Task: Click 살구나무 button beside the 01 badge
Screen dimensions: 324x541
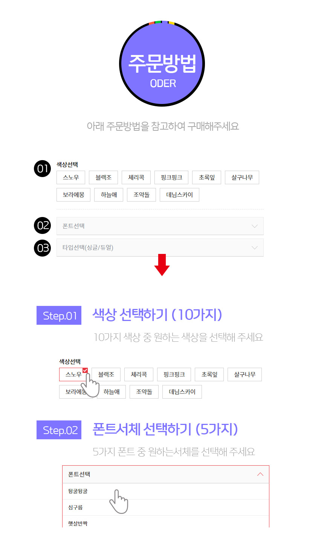Action: click(x=242, y=177)
